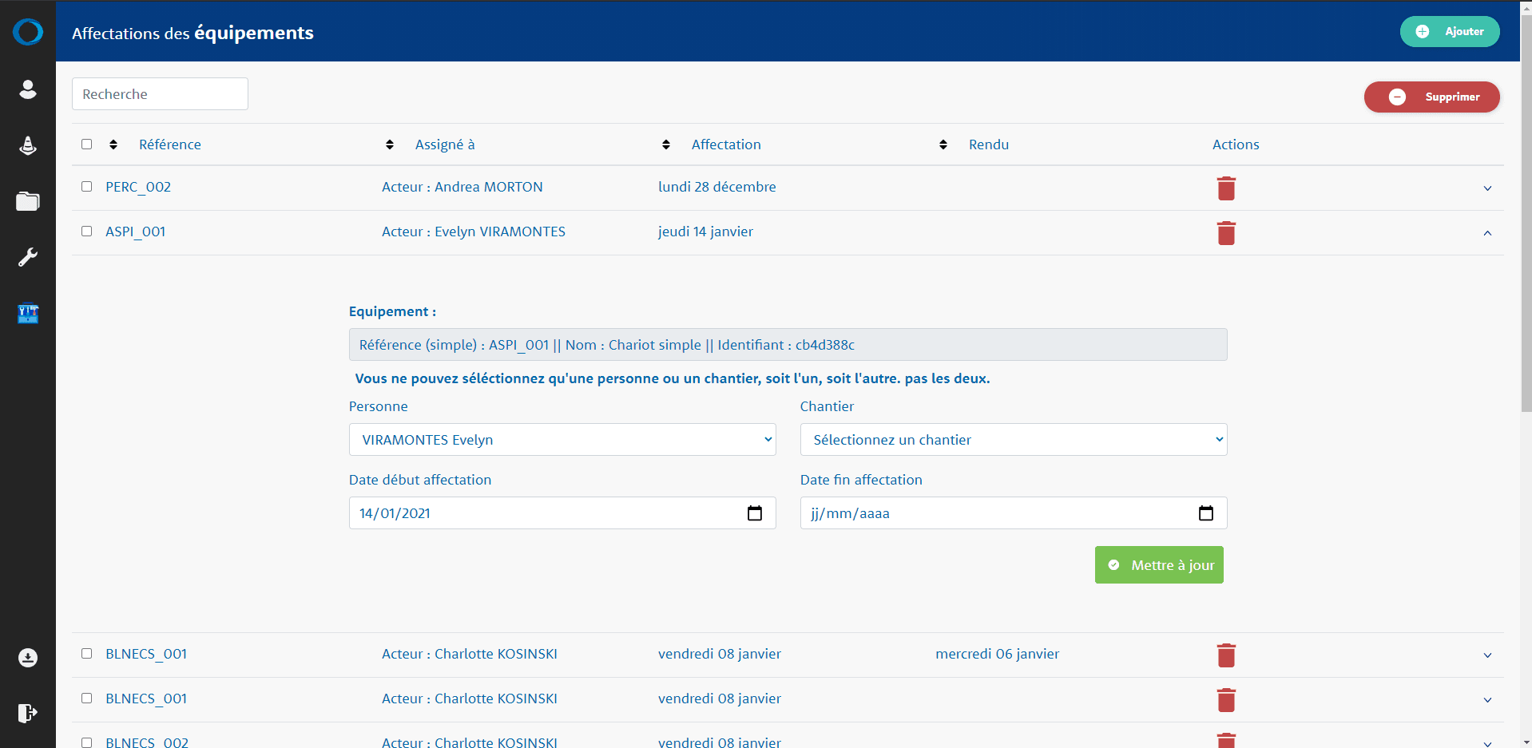Check the BLNECS_001 checkbox returned mercredi 06 janvier
1532x748 pixels.
click(87, 654)
